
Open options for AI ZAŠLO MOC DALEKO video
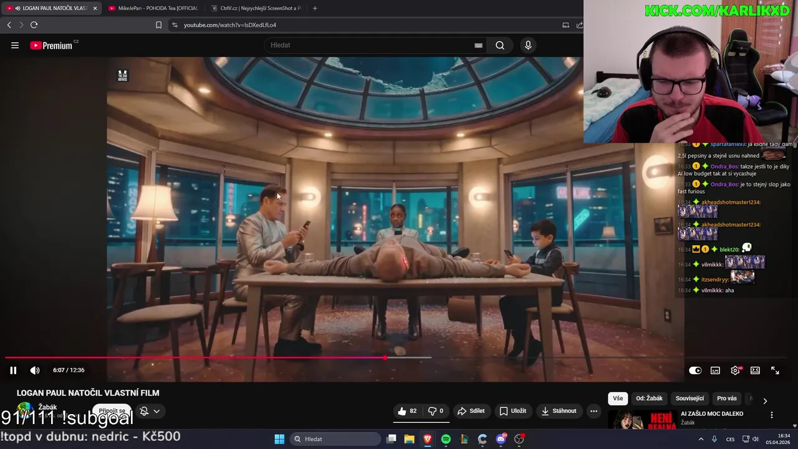point(771,415)
